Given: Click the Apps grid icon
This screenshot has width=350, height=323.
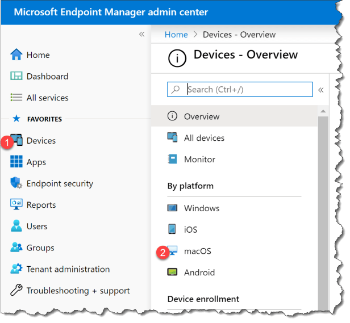Looking at the screenshot, I should pyautogui.click(x=16, y=161).
